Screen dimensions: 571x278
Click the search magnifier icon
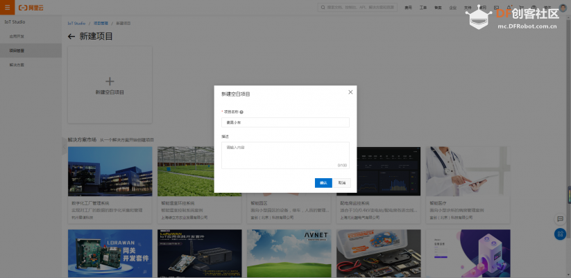tap(323, 7)
